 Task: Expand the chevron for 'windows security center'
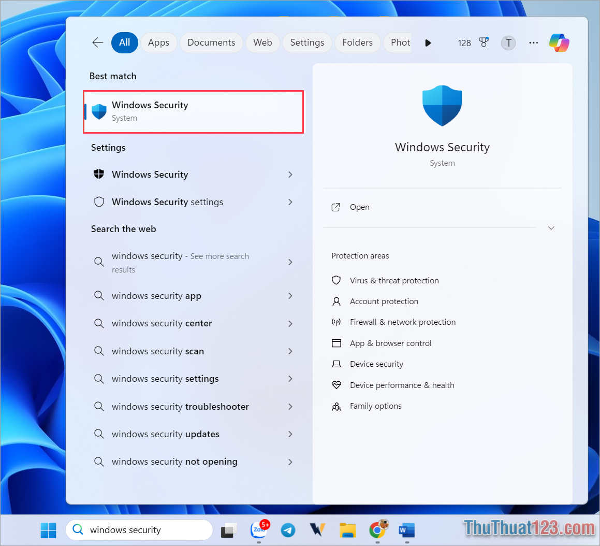pyautogui.click(x=290, y=324)
